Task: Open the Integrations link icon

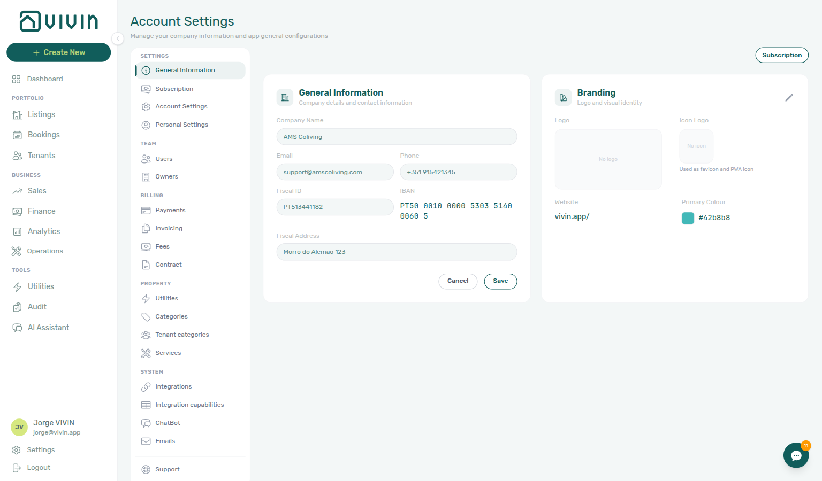Action: pos(146,387)
